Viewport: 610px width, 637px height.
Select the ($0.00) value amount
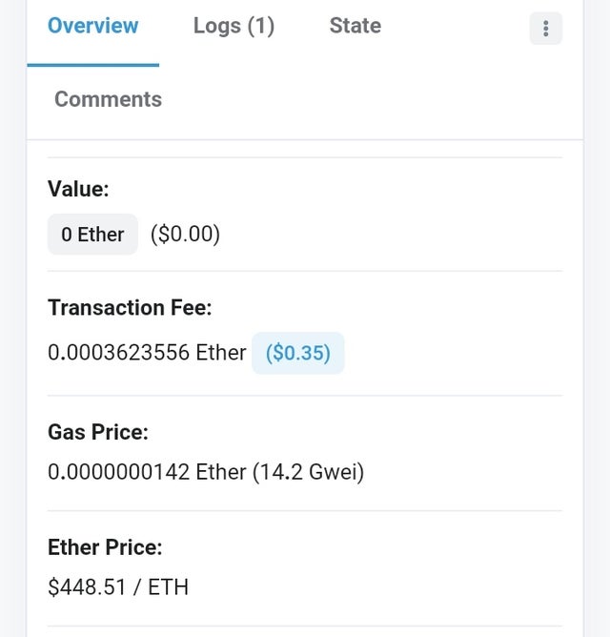[x=185, y=235]
